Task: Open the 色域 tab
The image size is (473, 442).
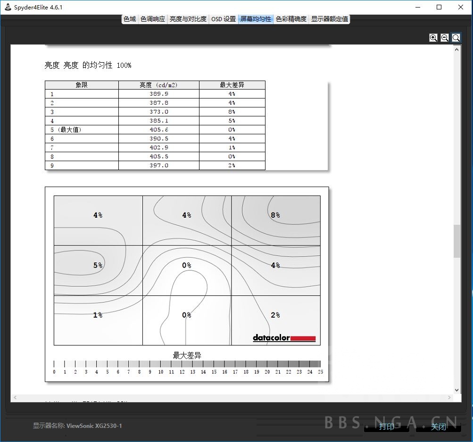Action: 130,19
